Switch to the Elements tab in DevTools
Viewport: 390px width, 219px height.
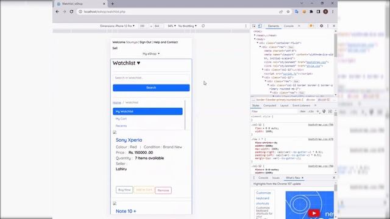click(274, 26)
